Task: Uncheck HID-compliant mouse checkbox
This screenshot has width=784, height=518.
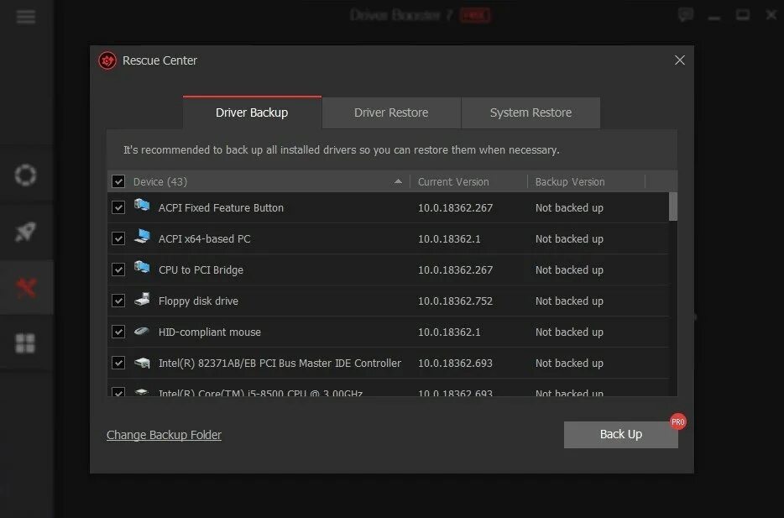Action: [x=118, y=332]
